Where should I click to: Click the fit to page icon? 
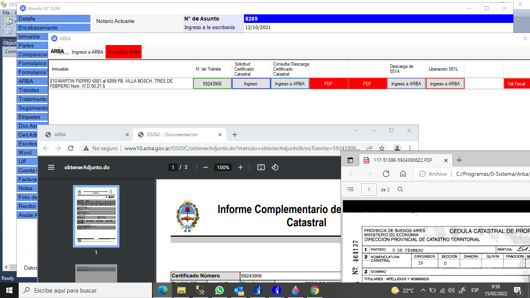[x=261, y=167]
